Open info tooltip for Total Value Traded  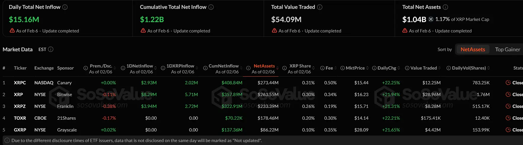(x=320, y=7)
